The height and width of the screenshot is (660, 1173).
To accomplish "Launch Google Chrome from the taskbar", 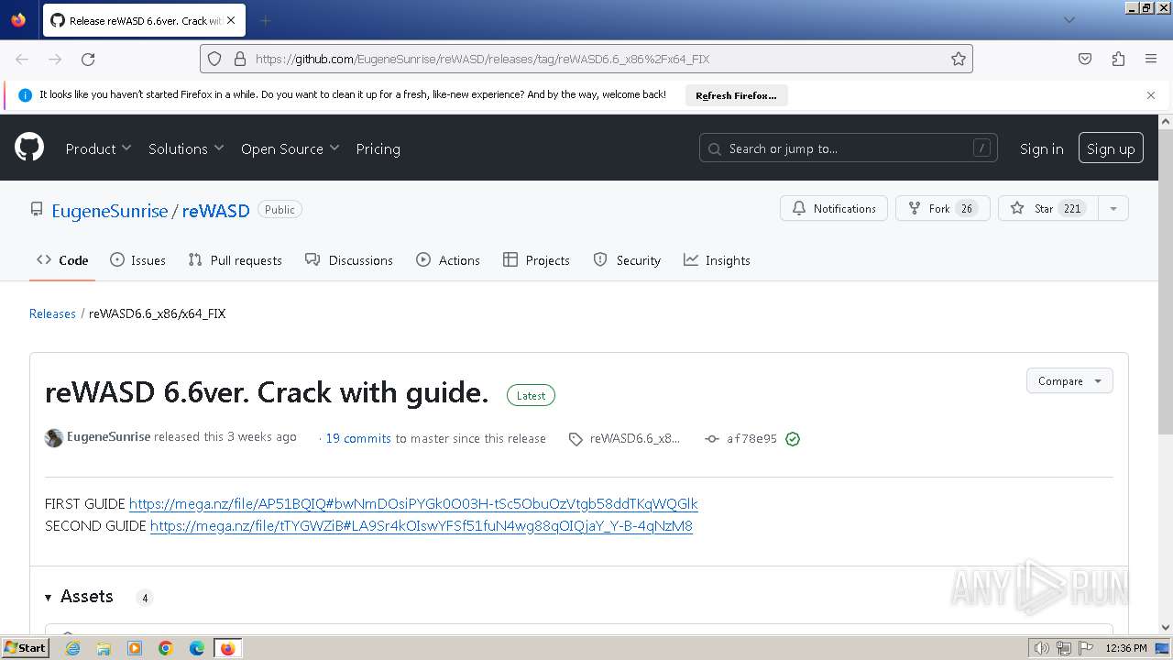I will [x=166, y=648].
